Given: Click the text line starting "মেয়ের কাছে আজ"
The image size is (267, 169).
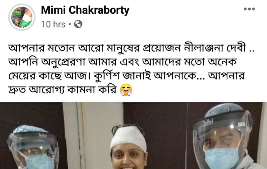Looking at the screenshot, I should [126, 76].
